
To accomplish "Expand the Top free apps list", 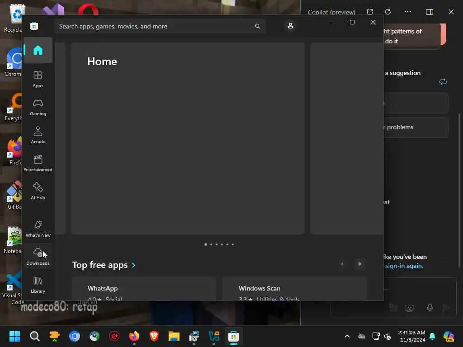I will (104, 265).
